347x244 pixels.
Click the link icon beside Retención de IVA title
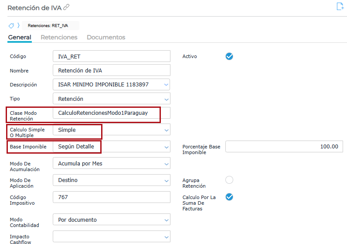pyautogui.click(x=66, y=7)
